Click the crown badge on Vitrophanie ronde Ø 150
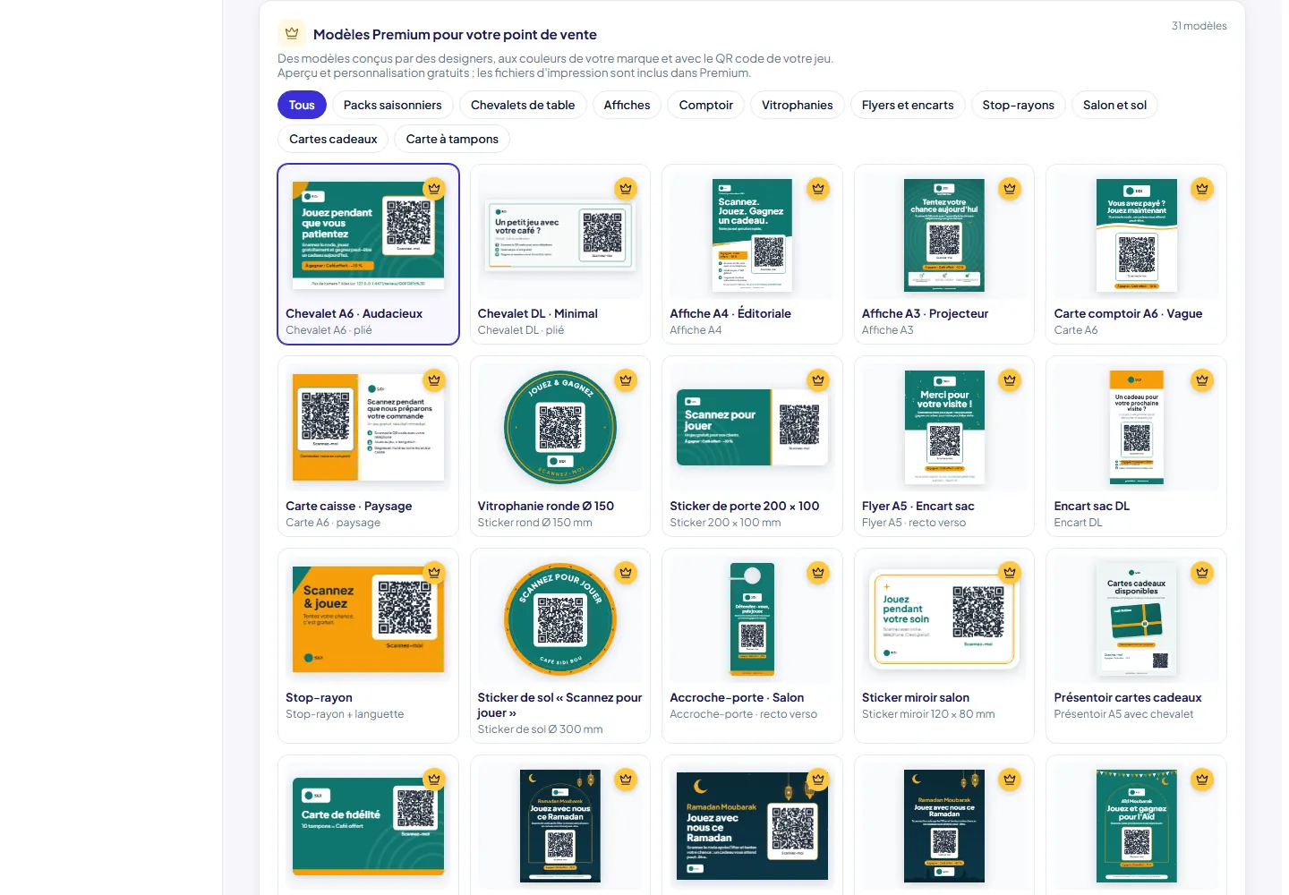 [x=626, y=380]
